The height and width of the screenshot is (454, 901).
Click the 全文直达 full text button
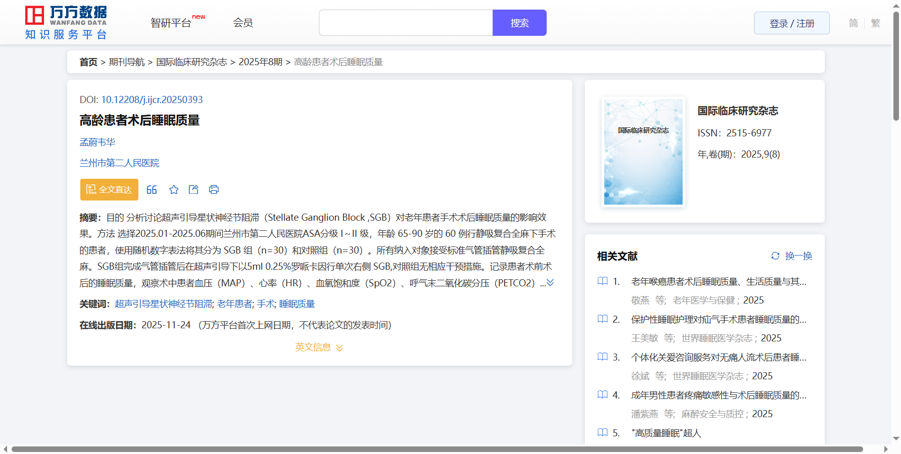pyautogui.click(x=109, y=190)
